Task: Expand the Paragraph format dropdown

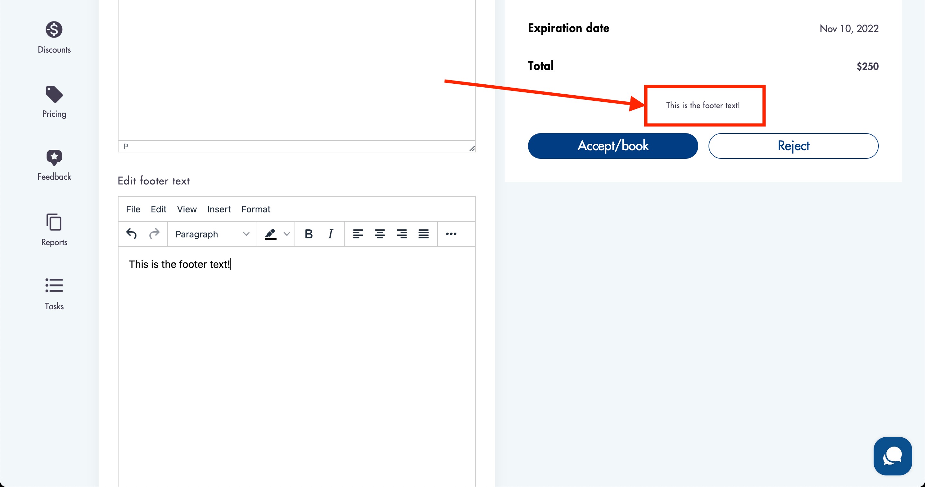Action: [x=212, y=234]
